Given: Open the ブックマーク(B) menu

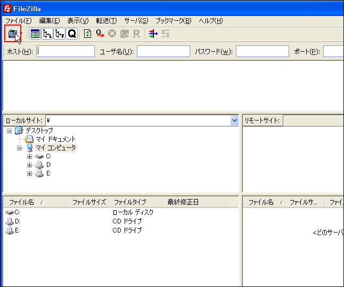Looking at the screenshot, I should (x=173, y=21).
